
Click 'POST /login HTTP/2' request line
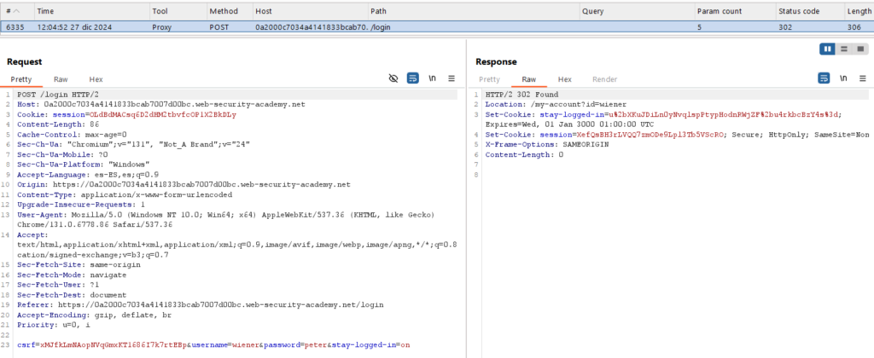coord(58,95)
